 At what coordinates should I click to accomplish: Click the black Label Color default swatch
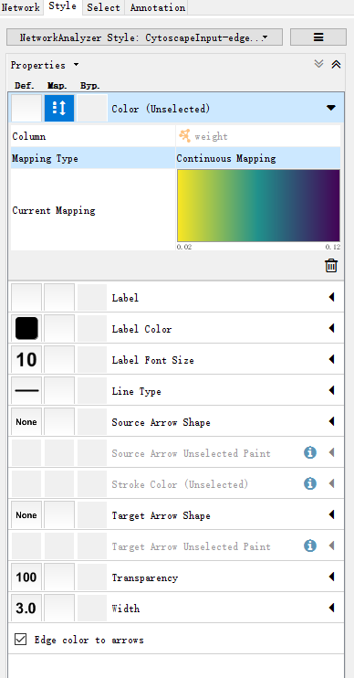(26, 328)
